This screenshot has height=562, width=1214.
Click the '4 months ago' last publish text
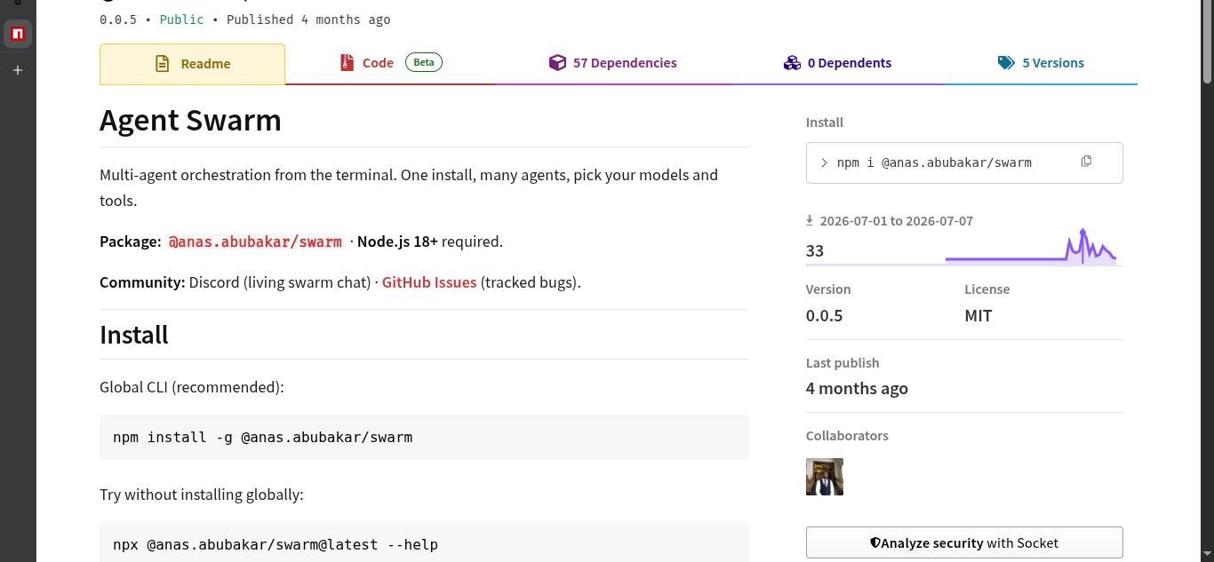pos(857,389)
